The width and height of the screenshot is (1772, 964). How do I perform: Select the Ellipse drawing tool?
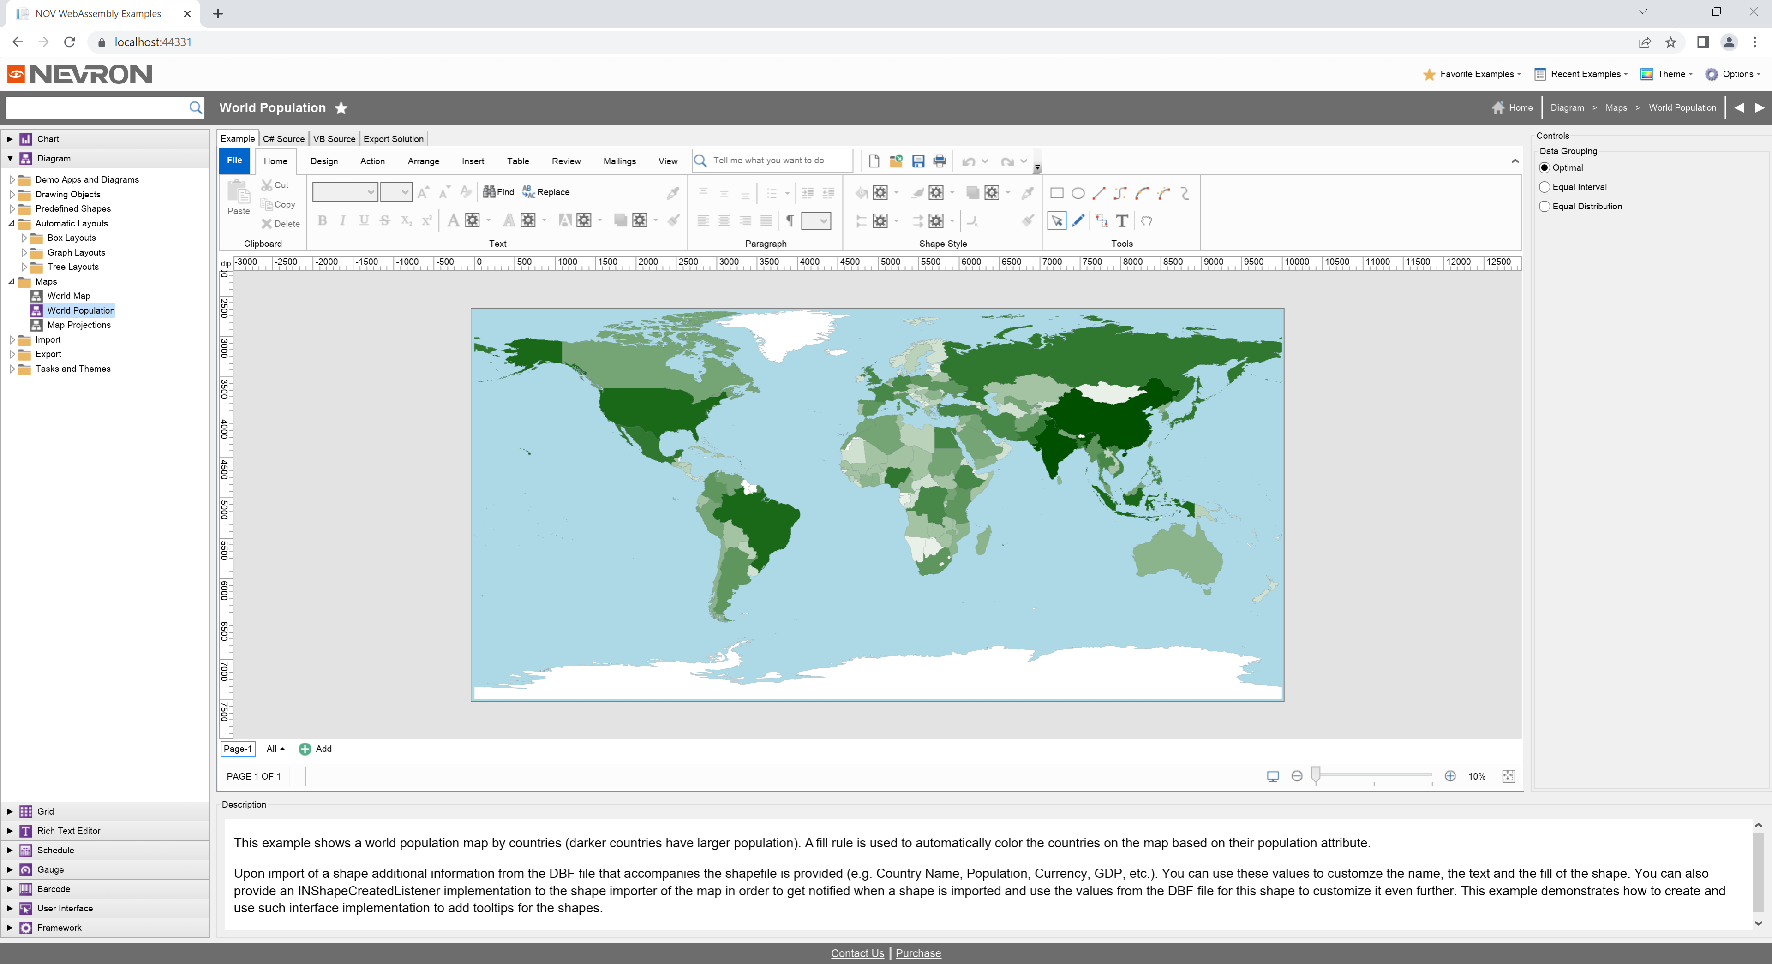(x=1078, y=193)
